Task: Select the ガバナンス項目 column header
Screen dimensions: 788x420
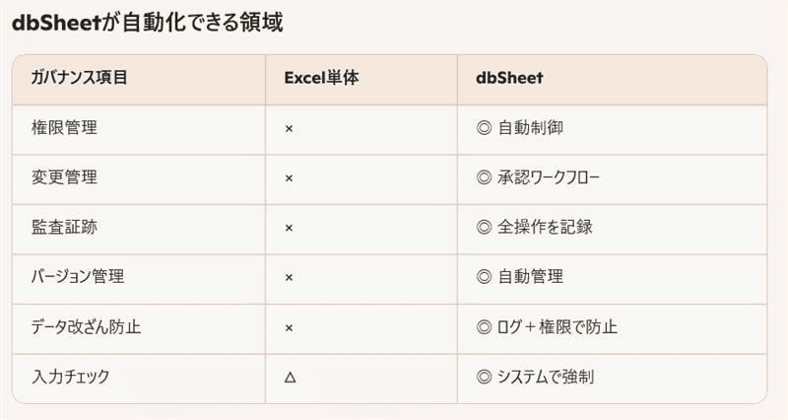Action: pos(78,78)
